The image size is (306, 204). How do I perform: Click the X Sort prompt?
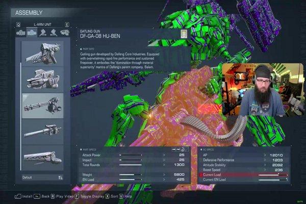tap(112, 196)
